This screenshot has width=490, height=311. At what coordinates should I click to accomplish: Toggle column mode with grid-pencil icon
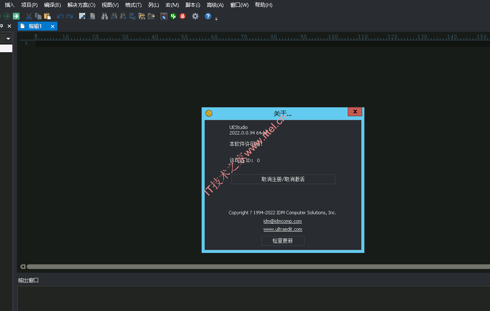point(82,16)
